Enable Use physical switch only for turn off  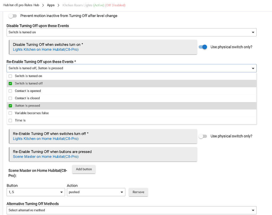203,136
